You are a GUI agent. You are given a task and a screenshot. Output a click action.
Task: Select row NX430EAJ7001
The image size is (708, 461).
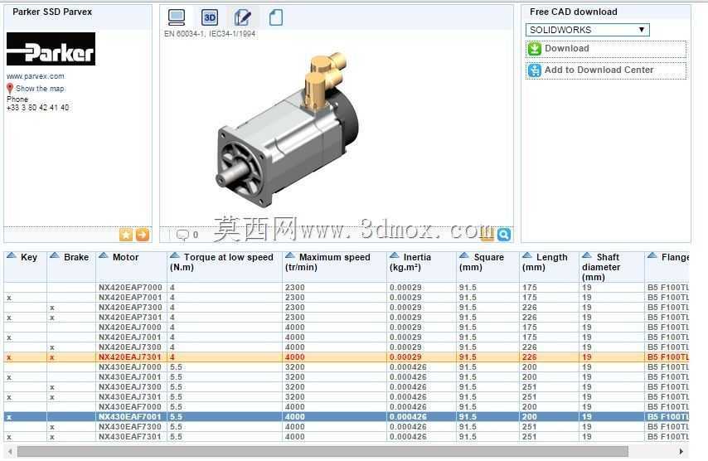coord(347,377)
